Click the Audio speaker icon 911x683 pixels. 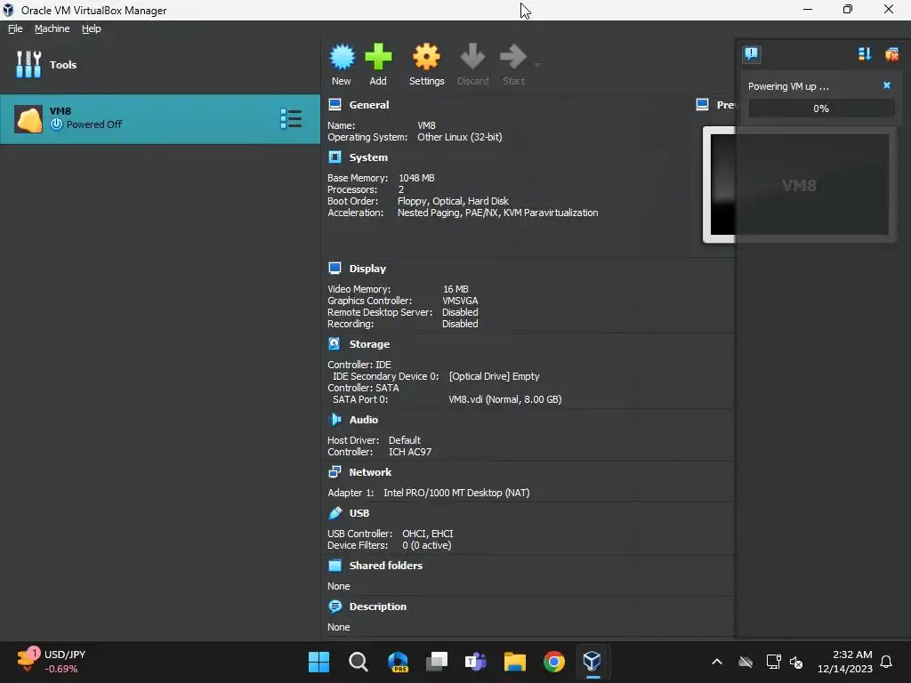tap(335, 420)
